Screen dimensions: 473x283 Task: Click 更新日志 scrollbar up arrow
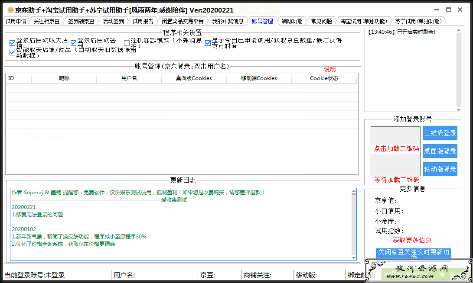point(353,191)
